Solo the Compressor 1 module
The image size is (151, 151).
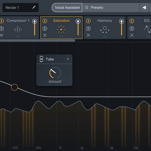pyautogui.click(x=2, y=29)
